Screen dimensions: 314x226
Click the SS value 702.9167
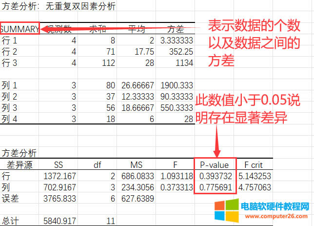tap(59, 187)
